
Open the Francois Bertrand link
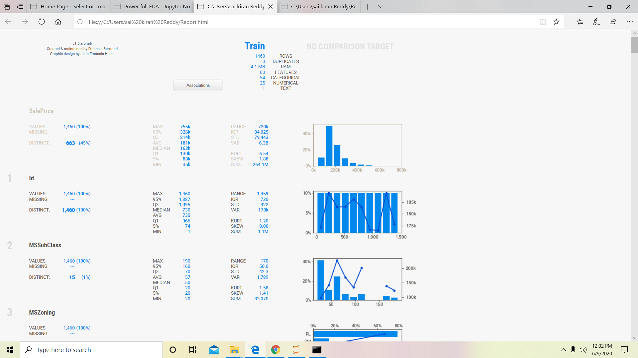pyautogui.click(x=103, y=49)
